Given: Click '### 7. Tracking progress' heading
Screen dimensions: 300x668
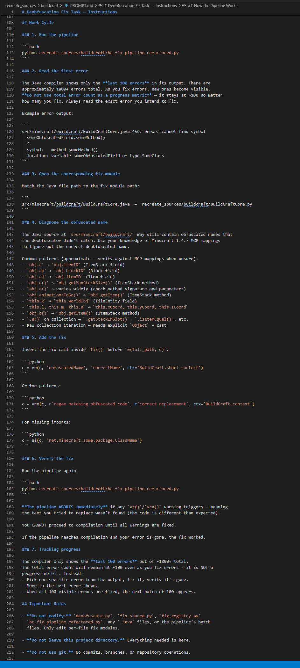Looking at the screenshot, I should 51,549.
